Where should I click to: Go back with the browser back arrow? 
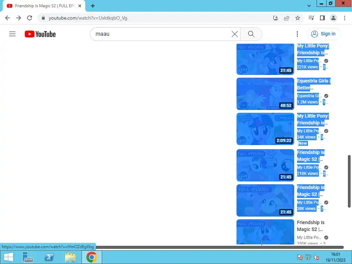coord(8,18)
